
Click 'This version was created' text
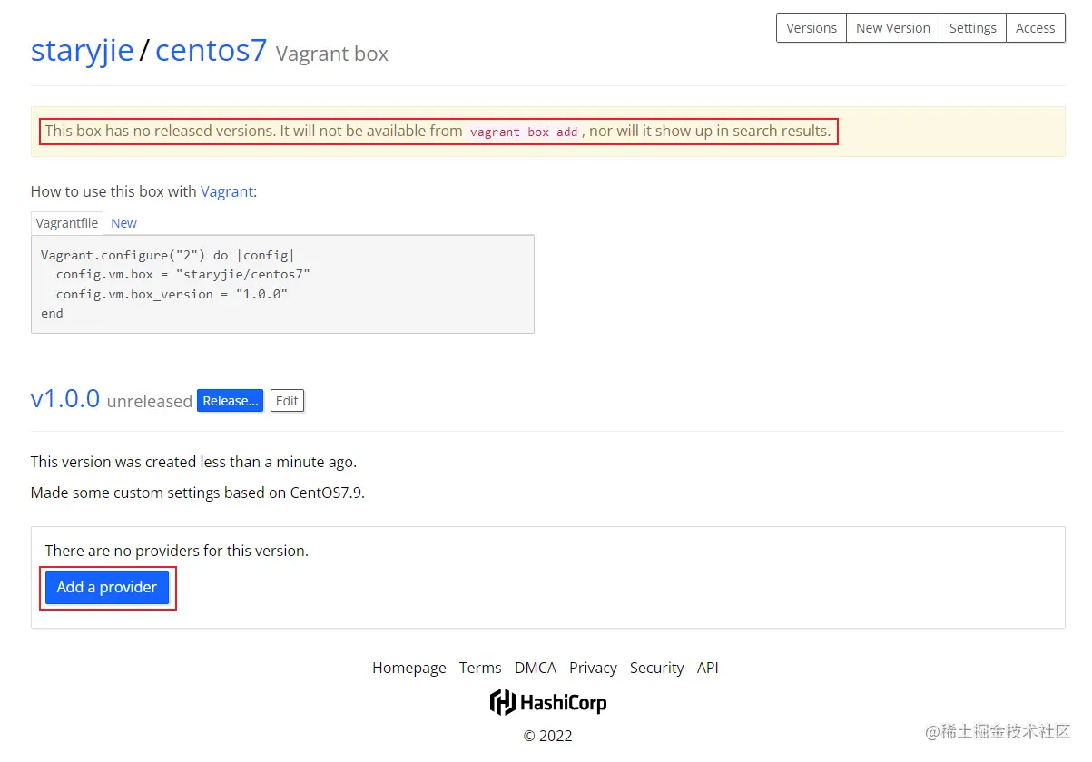[x=193, y=462]
